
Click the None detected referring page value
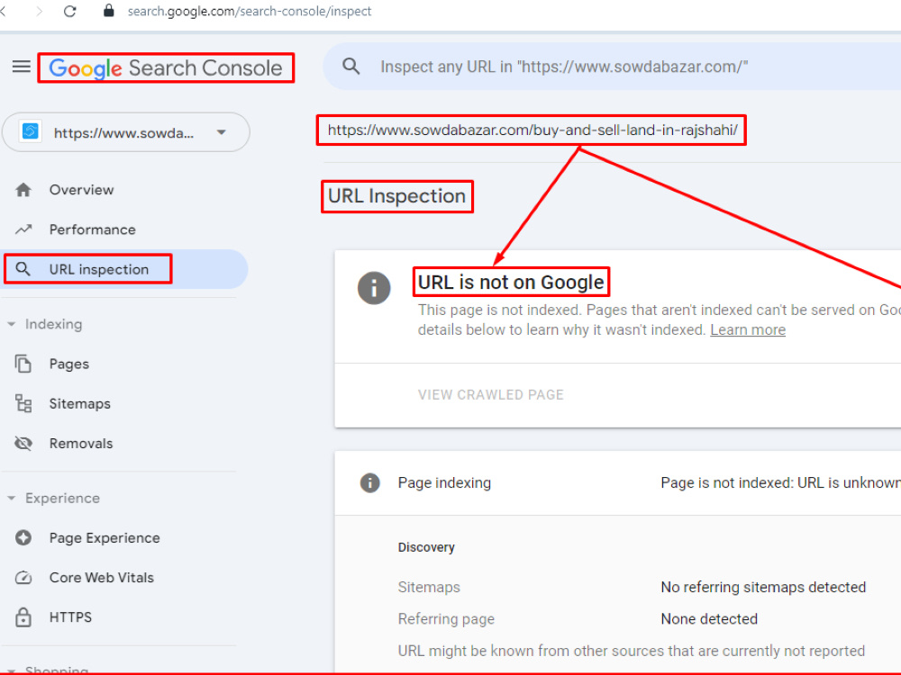point(709,619)
